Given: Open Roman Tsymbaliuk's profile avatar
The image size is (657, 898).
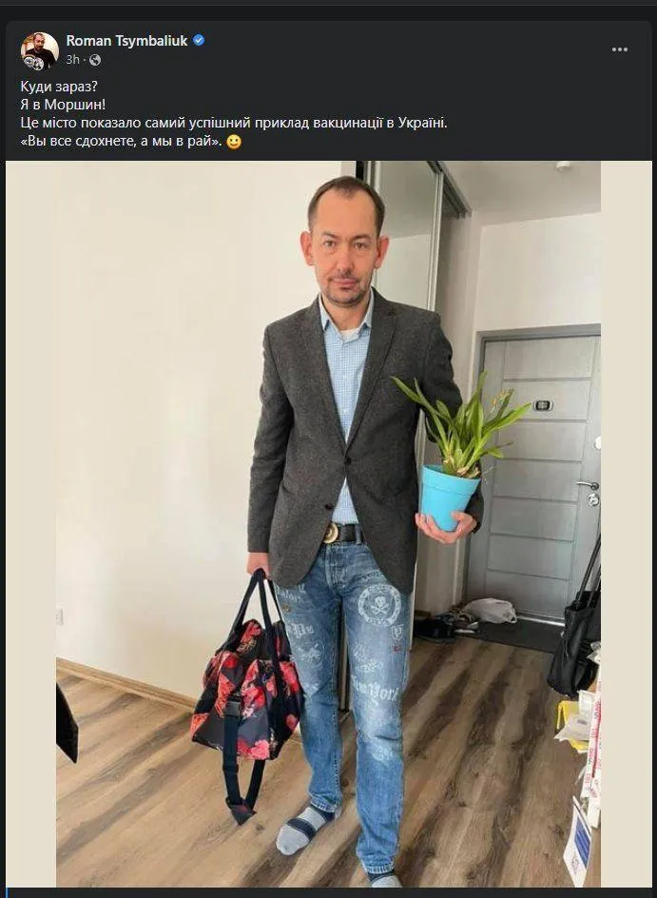Looking at the screenshot, I should coord(40,51).
